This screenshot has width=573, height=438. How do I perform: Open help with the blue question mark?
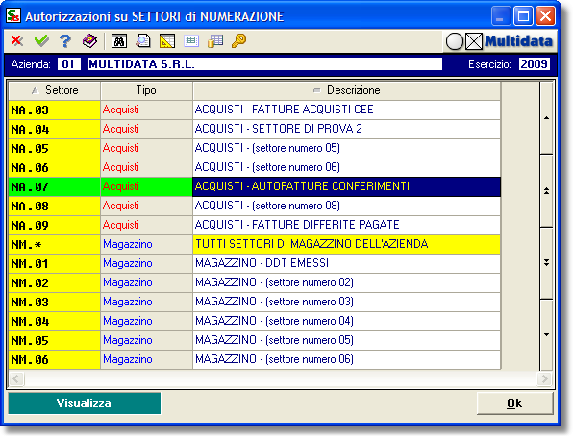65,41
